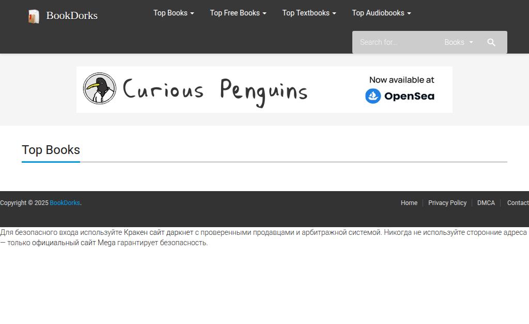Open the DMCA footer link
Screen dimensions: 529x324
pyautogui.click(x=486, y=203)
